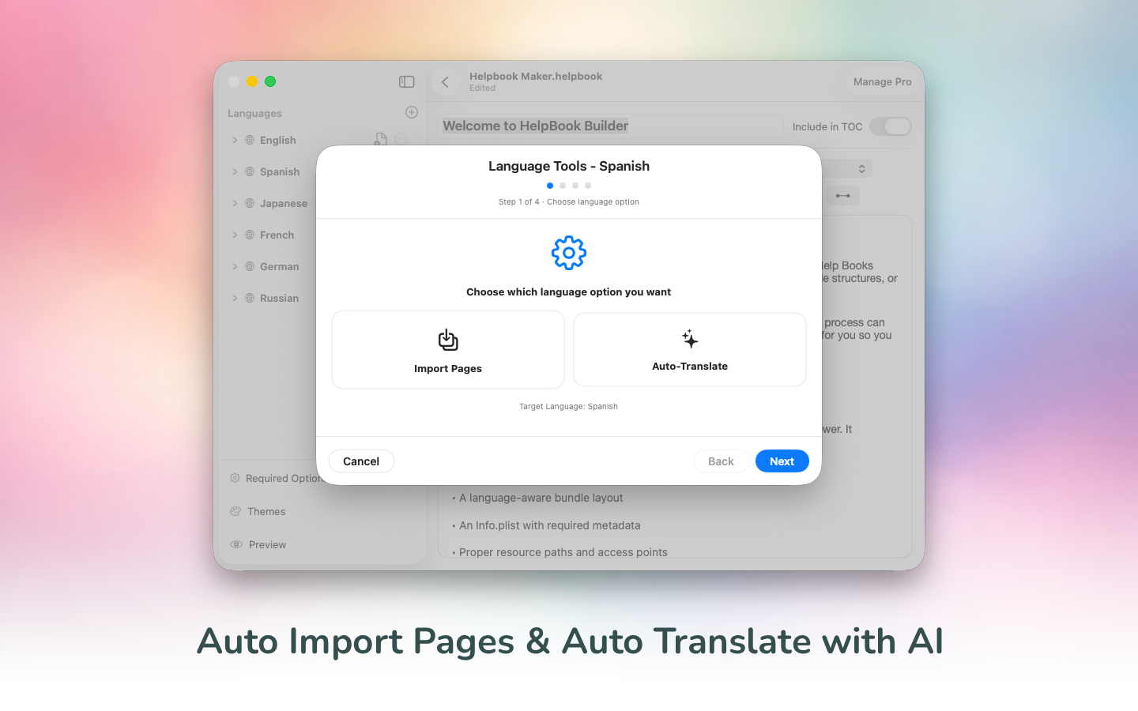Image resolution: width=1138 pixels, height=711 pixels.
Task: Open Preview in the sidebar
Action: click(x=267, y=544)
